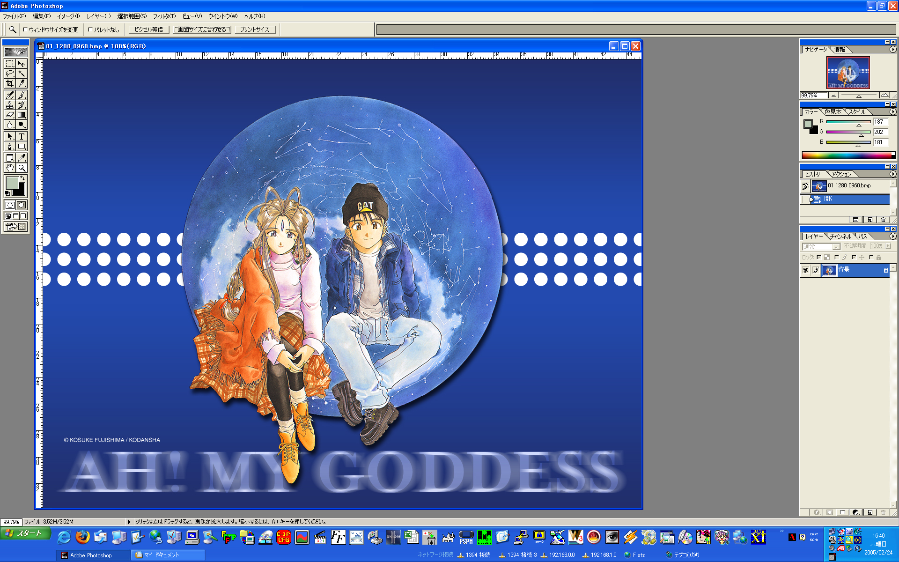899x562 pixels.
Task: Select the Clone Stamp tool
Action: pyautogui.click(x=10, y=105)
